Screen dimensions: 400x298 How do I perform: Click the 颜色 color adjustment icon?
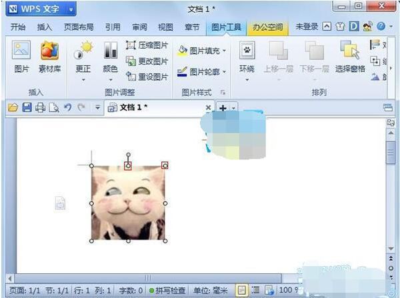[111, 50]
